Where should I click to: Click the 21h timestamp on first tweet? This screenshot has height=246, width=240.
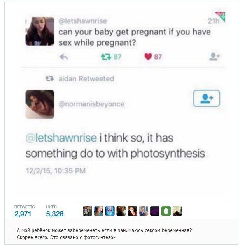[213, 21]
